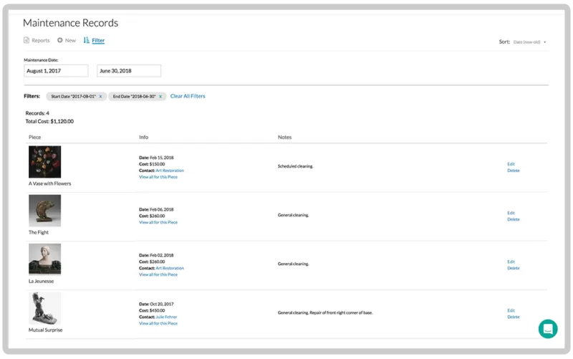The image size is (573, 359).
Task: Remove the End Date filter chip
Action: (160, 97)
